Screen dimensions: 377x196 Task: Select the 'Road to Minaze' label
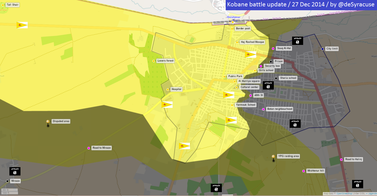click(102, 148)
